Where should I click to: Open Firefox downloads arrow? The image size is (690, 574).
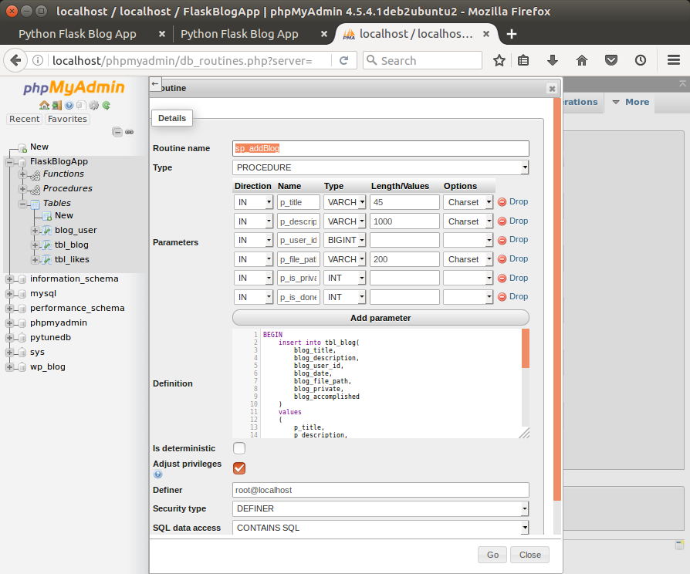(553, 60)
